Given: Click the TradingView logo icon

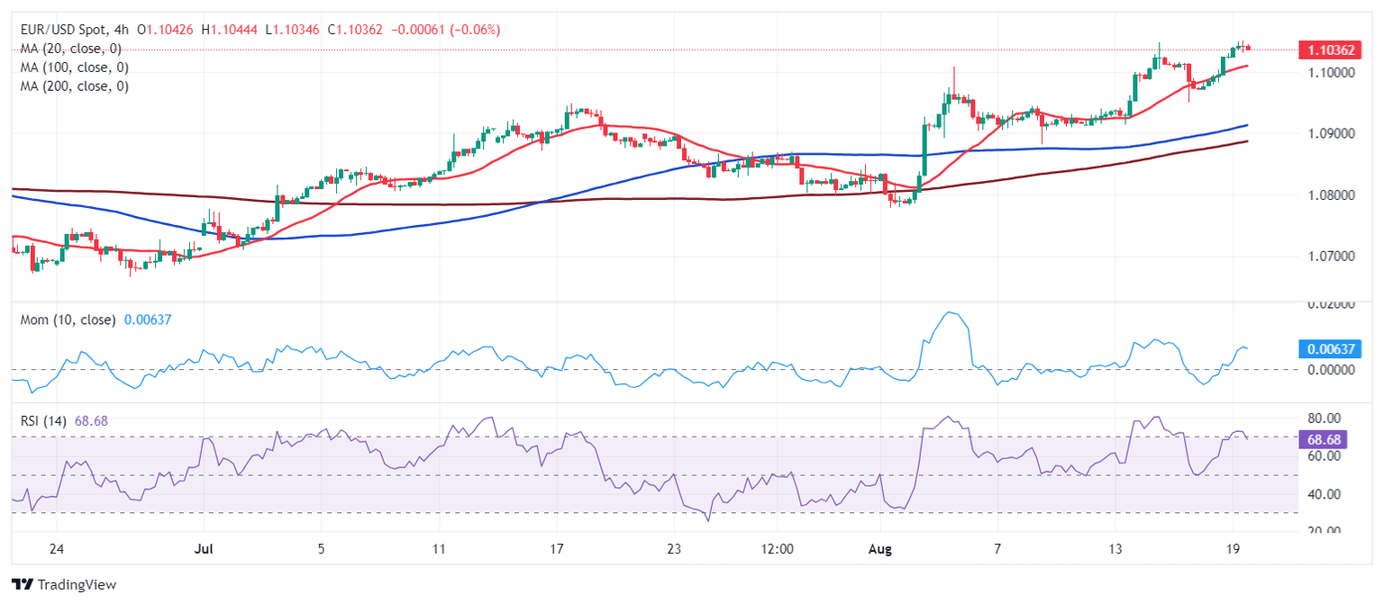Looking at the screenshot, I should coord(22,585).
